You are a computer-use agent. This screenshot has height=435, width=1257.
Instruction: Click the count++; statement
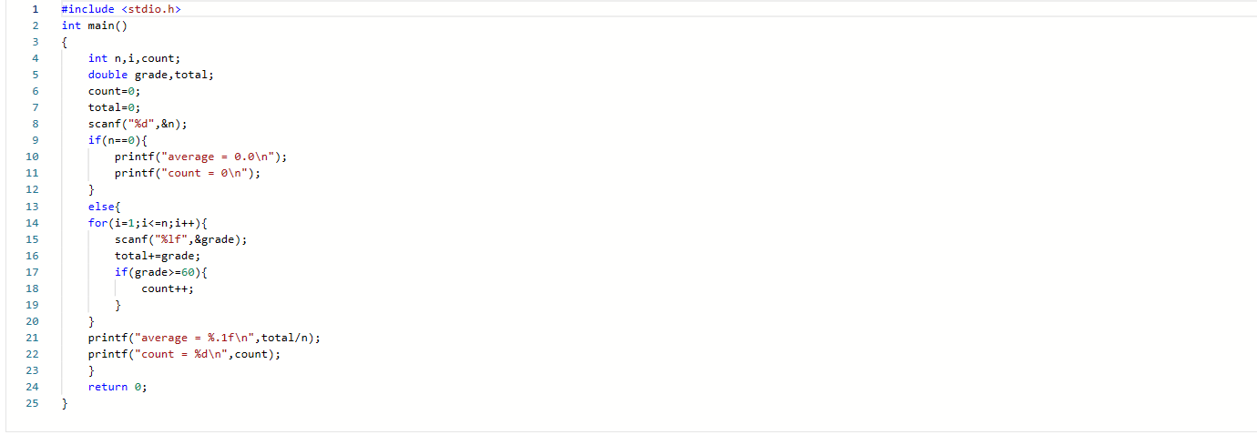click(x=168, y=288)
